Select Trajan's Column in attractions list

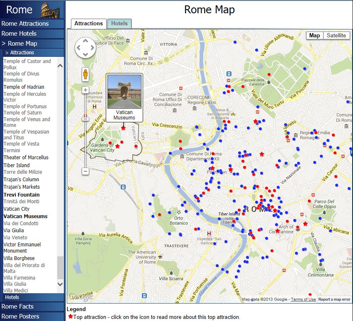pyautogui.click(x=21, y=180)
